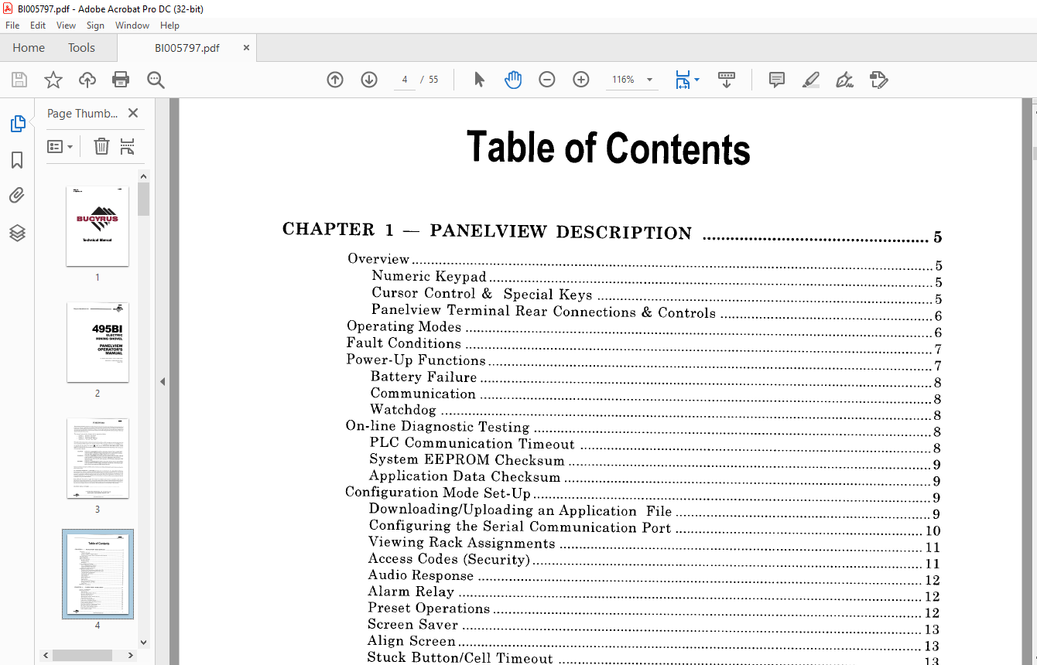Activate the selection arrow tool
The height and width of the screenshot is (665, 1037).
click(x=479, y=80)
